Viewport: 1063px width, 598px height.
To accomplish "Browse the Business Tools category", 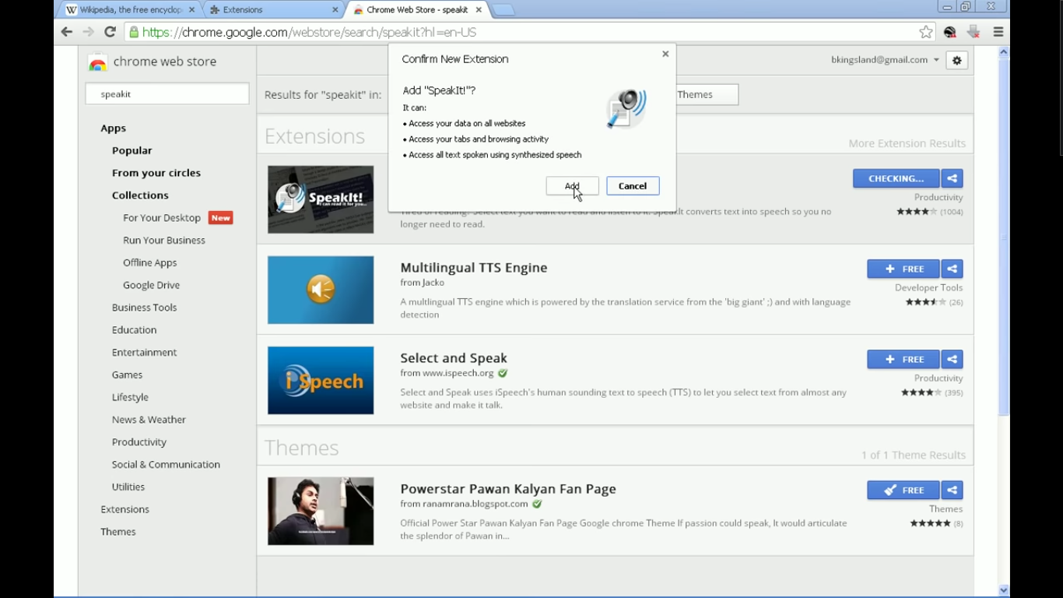I will [x=144, y=308].
